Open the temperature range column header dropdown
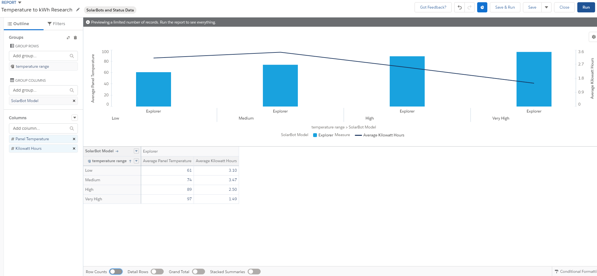This screenshot has height=276, width=597. [136, 161]
